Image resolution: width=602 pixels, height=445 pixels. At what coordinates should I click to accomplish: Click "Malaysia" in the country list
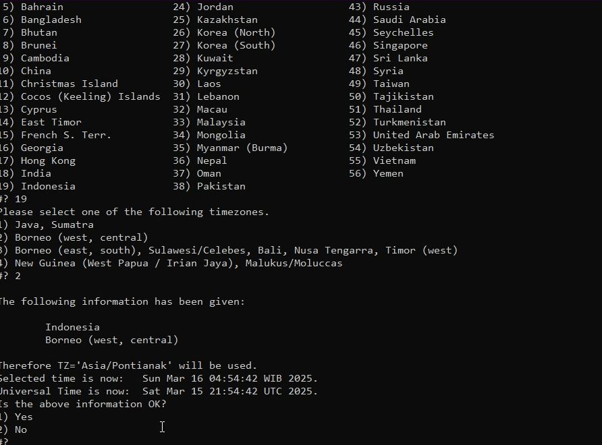pyautogui.click(x=221, y=122)
